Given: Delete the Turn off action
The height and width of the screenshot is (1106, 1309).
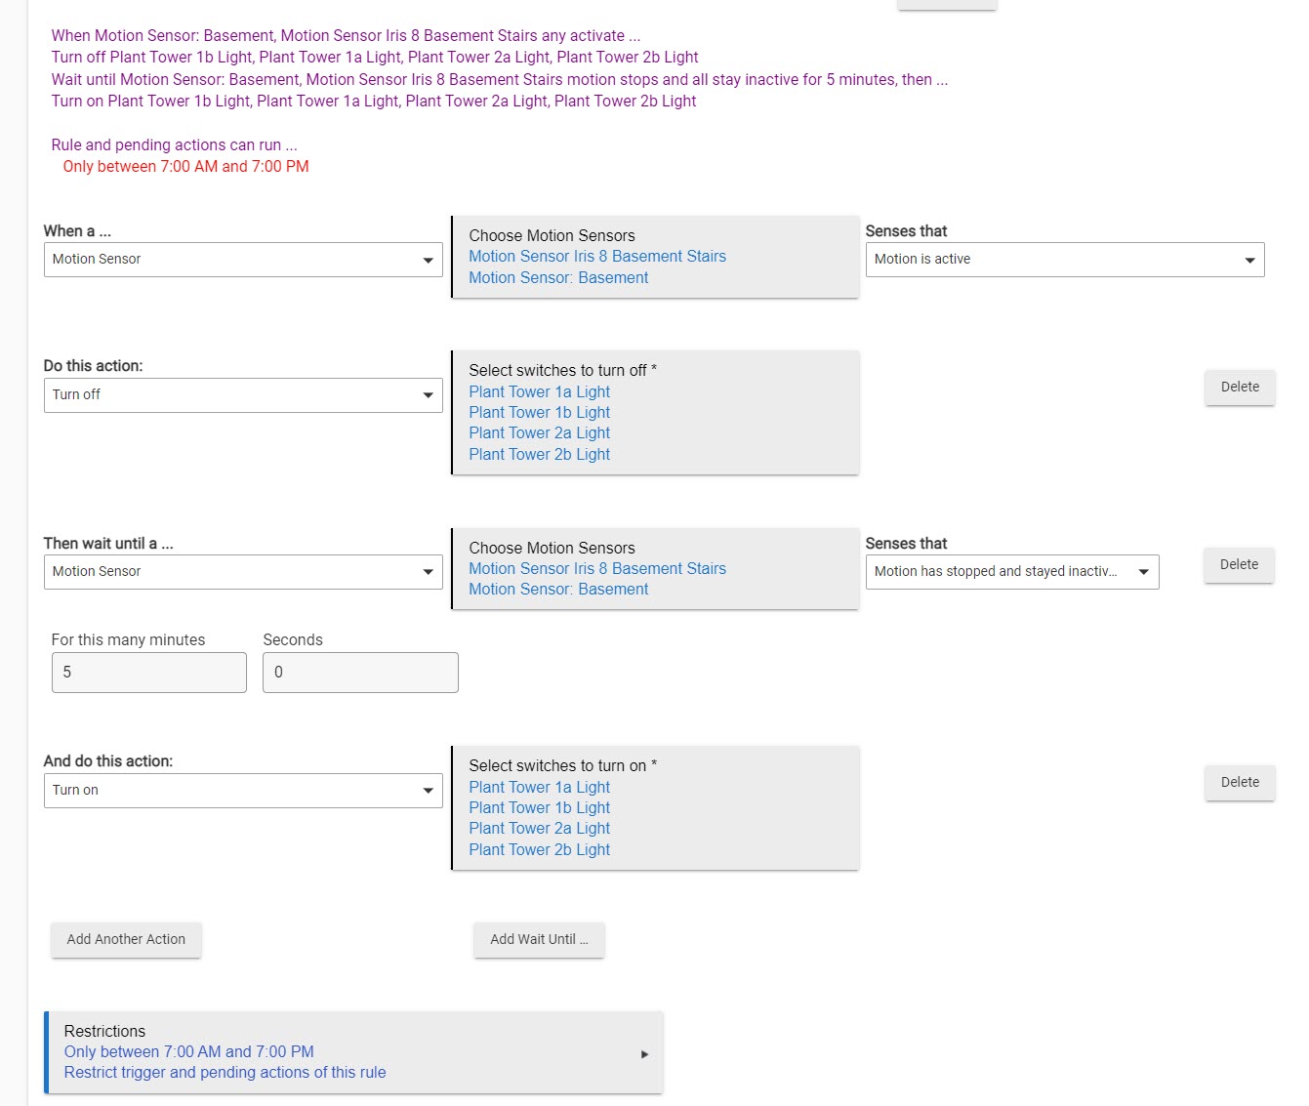Looking at the screenshot, I should pyautogui.click(x=1240, y=388).
